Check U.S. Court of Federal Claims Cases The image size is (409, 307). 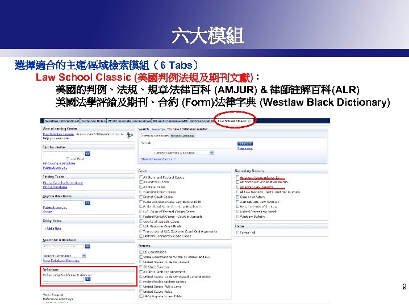[x=141, y=211]
